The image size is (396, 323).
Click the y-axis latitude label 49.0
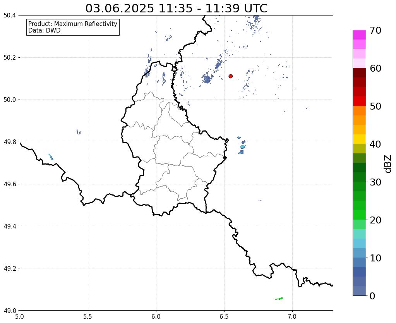(x=10, y=311)
